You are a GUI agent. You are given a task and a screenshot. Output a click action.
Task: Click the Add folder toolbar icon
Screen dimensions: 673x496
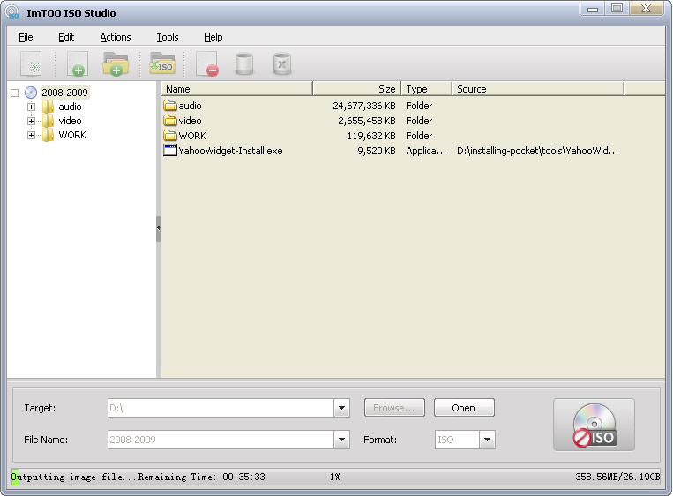pyautogui.click(x=116, y=64)
